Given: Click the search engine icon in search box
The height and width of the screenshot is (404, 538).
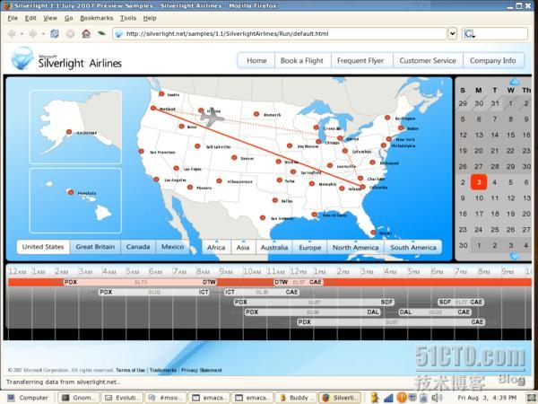Looking at the screenshot, I should (x=469, y=34).
